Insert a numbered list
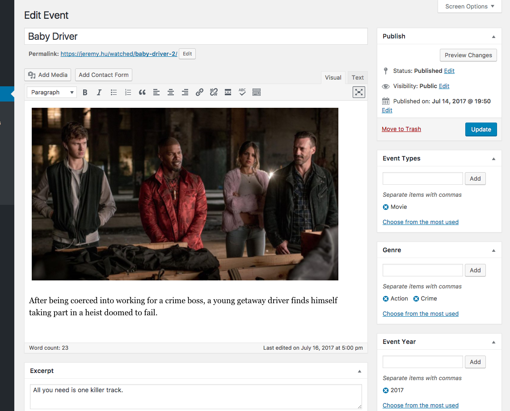Image resolution: width=510 pixels, height=411 pixels. pos(128,93)
